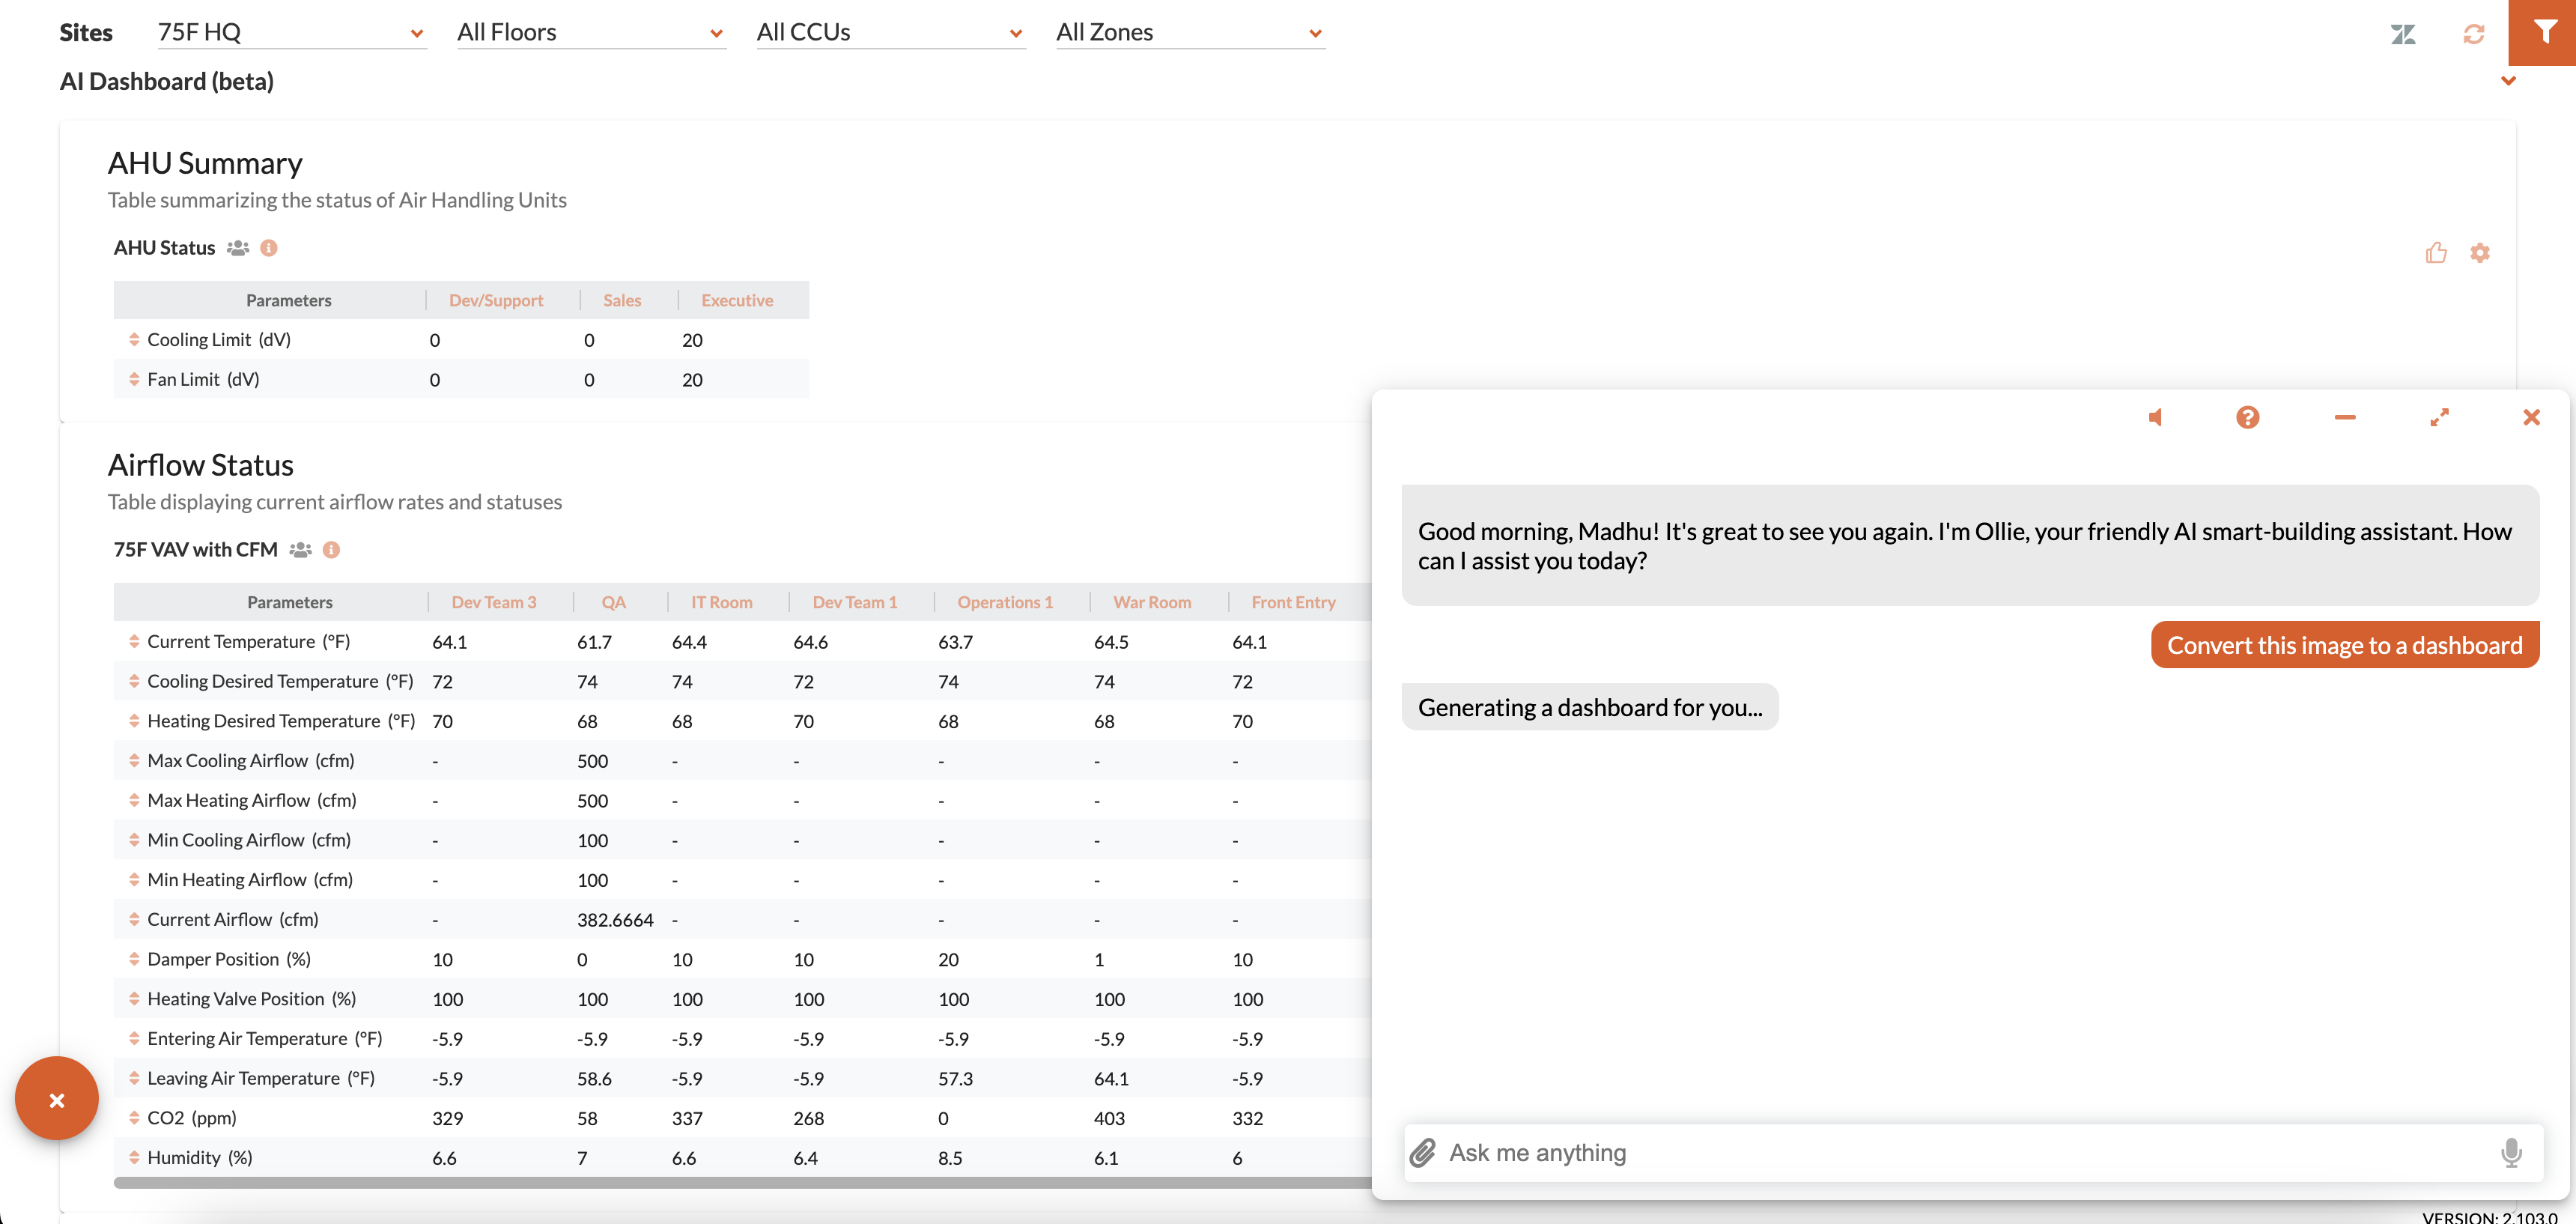Click the Ollie greeting message bubble
The width and height of the screenshot is (2576, 1224).
pos(1970,546)
